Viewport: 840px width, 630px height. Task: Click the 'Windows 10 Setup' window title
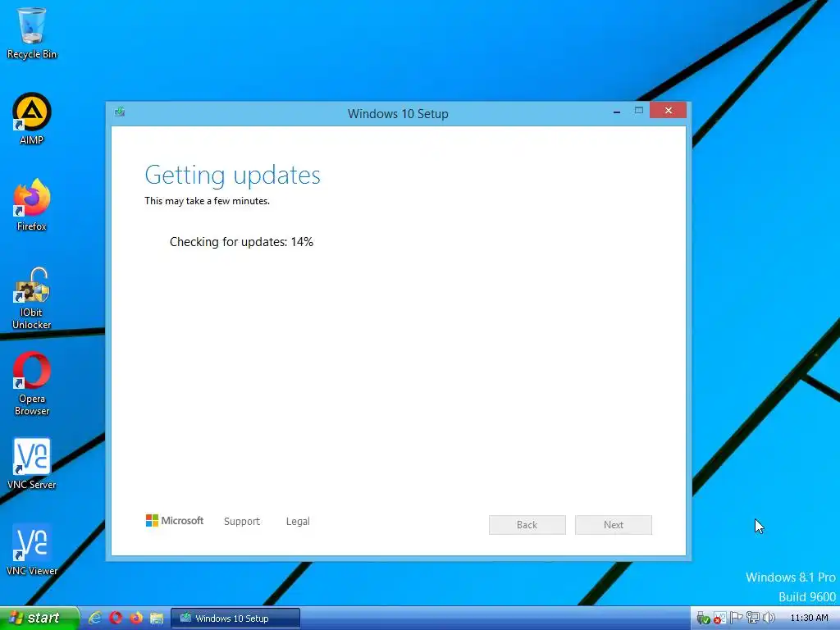pyautogui.click(x=398, y=113)
